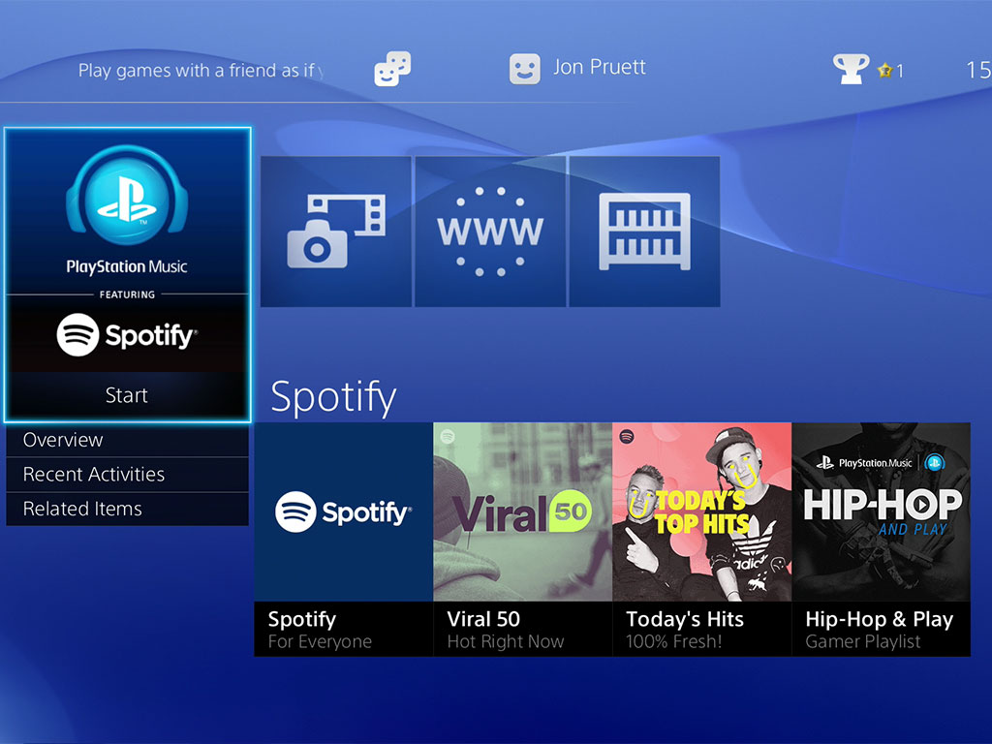Click the PlayStation Music headphones logo
The height and width of the screenshot is (744, 992).
point(127,199)
